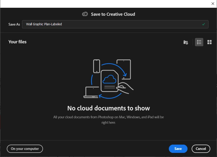Choose On your computer save location
This screenshot has height=157, width=217.
pos(25,148)
